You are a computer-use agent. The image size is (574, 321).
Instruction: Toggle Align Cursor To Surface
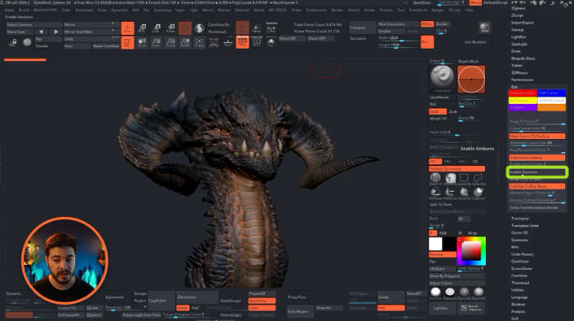[x=537, y=136]
